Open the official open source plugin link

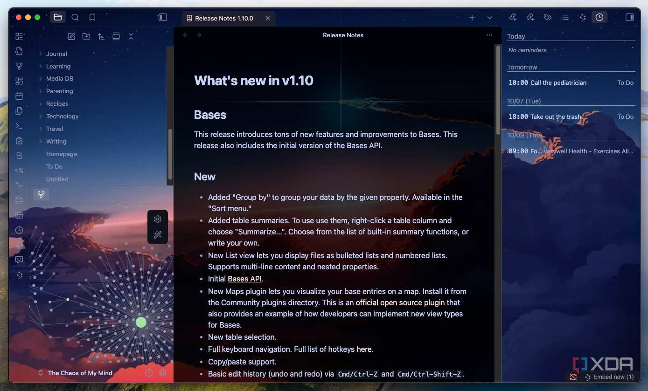pos(400,302)
